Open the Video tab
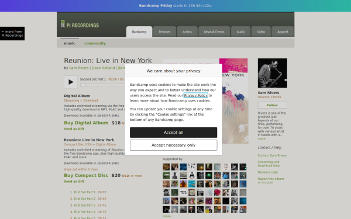 [x=261, y=32]
